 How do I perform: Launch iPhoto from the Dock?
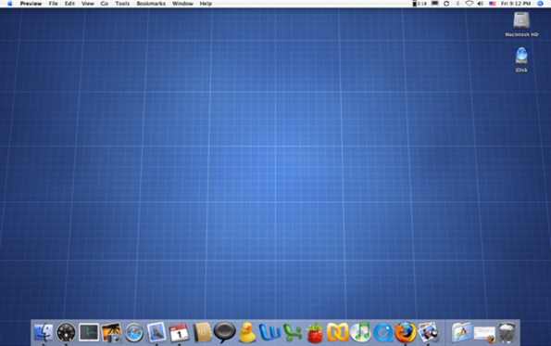coord(111,333)
